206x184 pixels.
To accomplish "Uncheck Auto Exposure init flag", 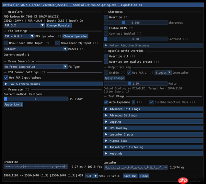I will click(x=106, y=102).
